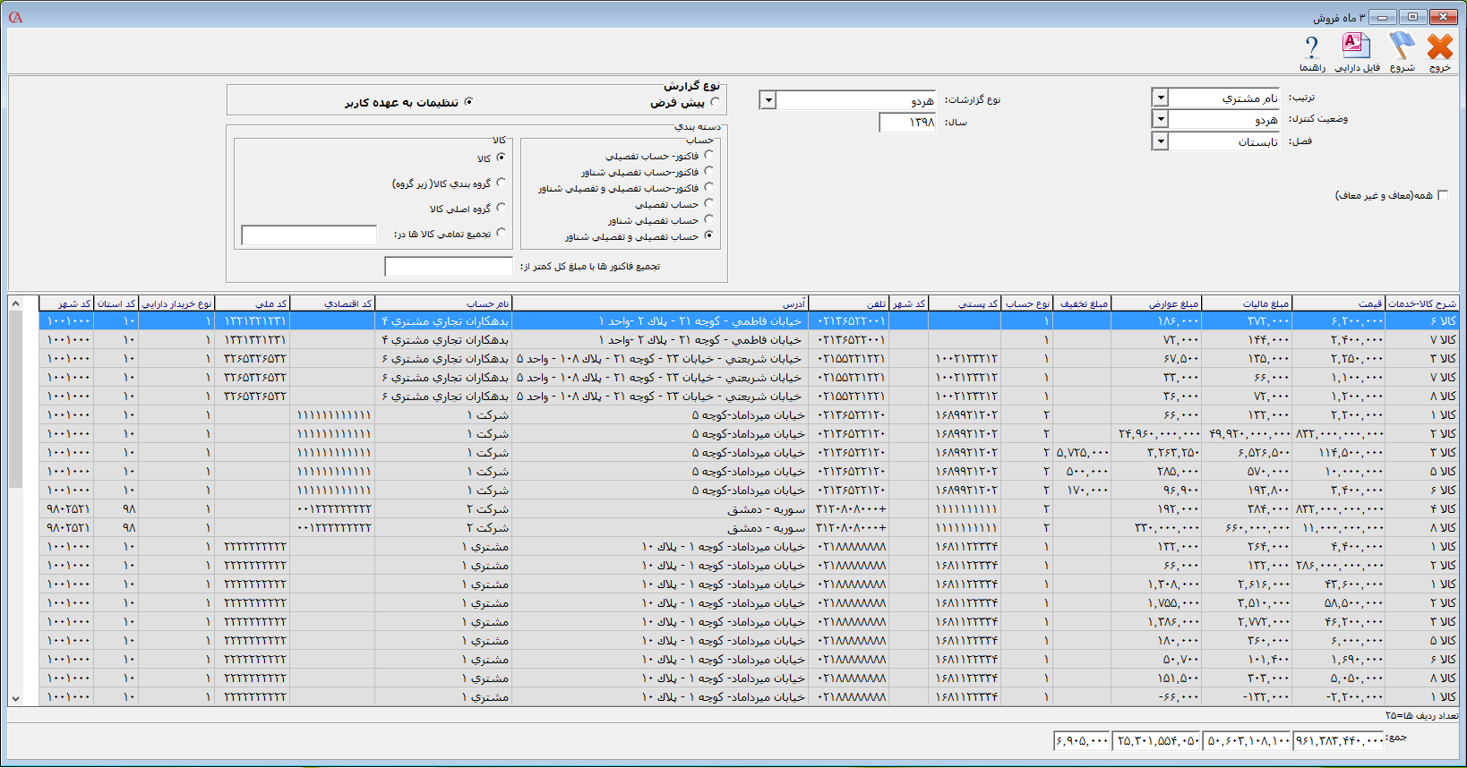Click the discount cell ۵,۷۲۵,۰۰۰
1467x768 pixels.
pyautogui.click(x=1081, y=452)
